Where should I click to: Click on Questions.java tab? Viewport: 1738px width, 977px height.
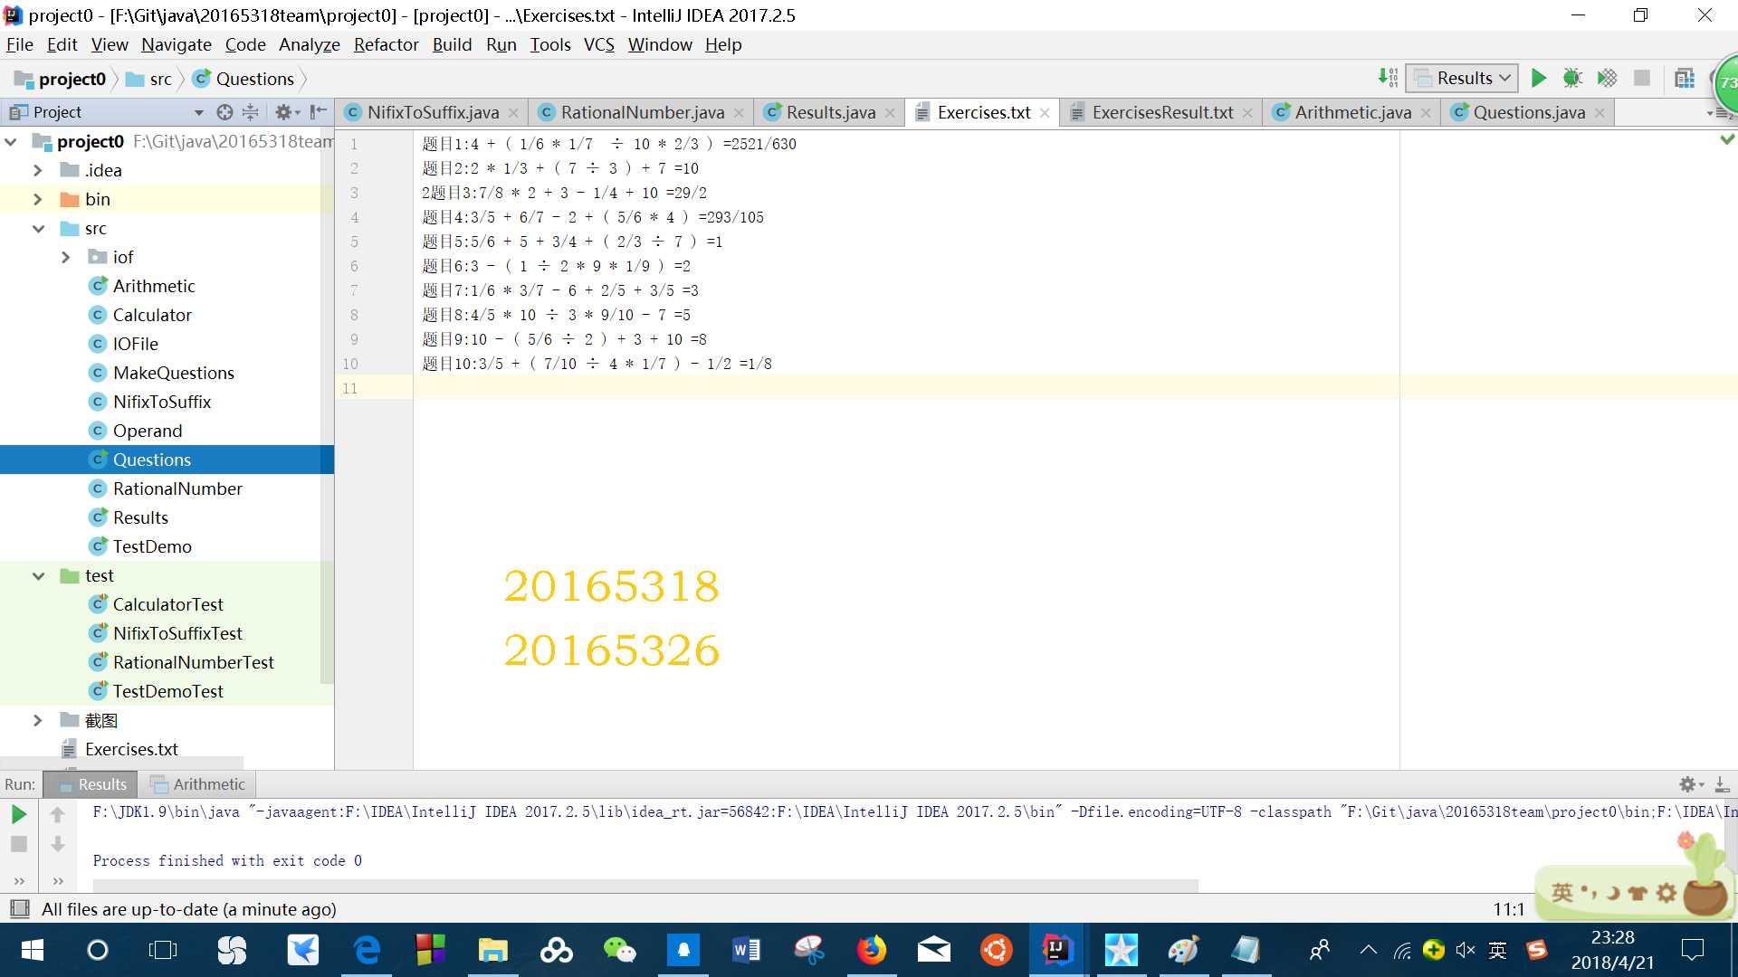(x=1529, y=111)
